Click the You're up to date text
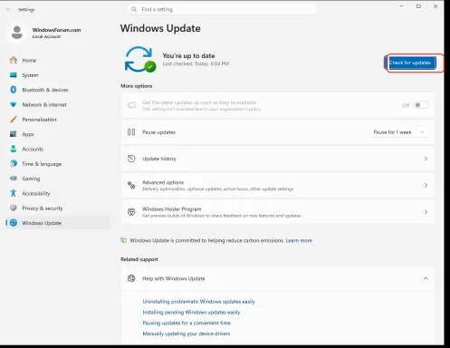 188,55
